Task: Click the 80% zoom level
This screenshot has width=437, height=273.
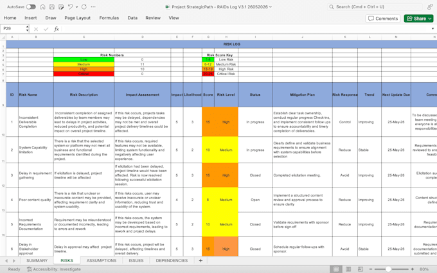Action: [x=424, y=269]
